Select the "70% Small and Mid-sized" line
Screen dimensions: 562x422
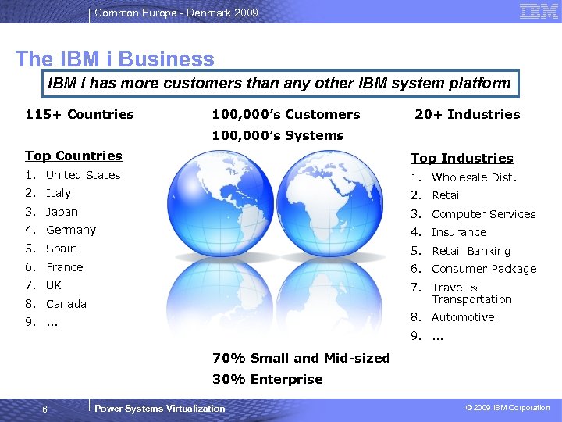[x=301, y=358]
